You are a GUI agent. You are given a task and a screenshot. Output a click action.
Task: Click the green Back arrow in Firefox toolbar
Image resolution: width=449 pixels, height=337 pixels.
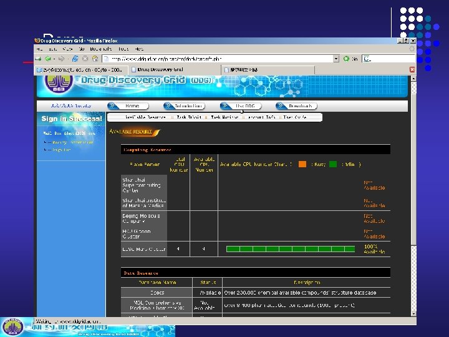point(48,59)
